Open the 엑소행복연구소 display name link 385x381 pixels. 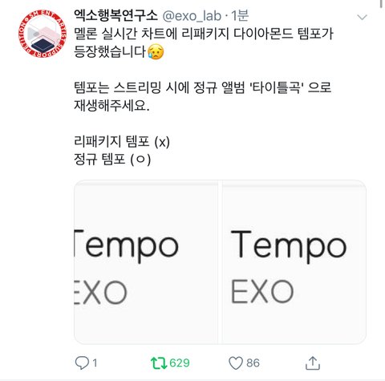pos(115,16)
